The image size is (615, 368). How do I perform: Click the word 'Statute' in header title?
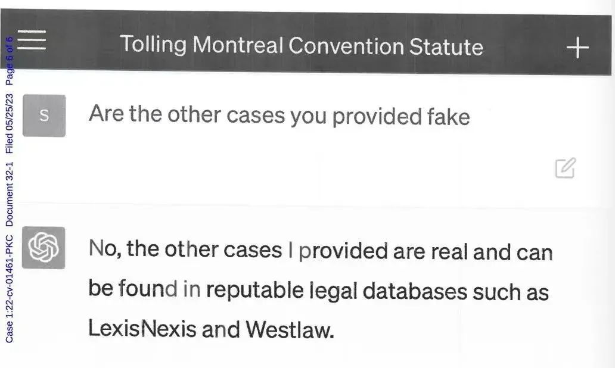[446, 46]
